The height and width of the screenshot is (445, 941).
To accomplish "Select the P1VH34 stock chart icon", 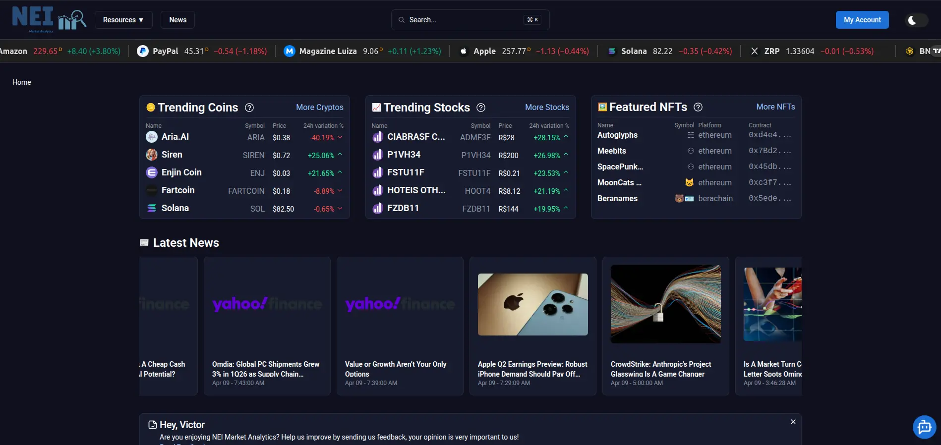I will 378,155.
